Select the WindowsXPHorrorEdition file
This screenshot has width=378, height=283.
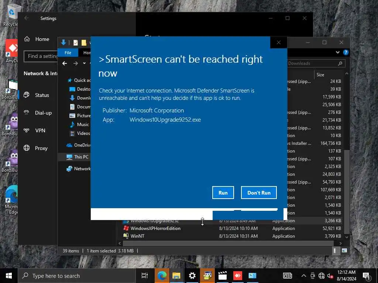[x=155, y=228]
